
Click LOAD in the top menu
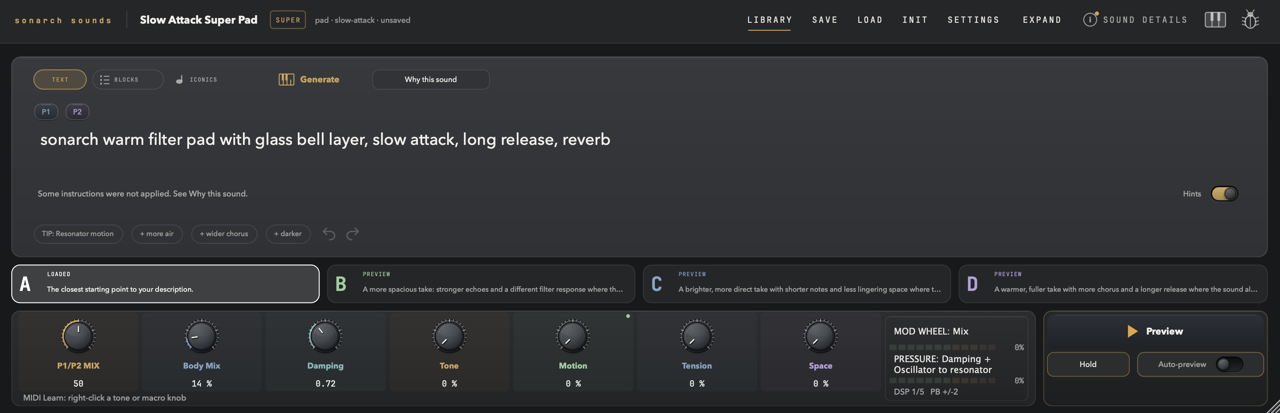[870, 20]
